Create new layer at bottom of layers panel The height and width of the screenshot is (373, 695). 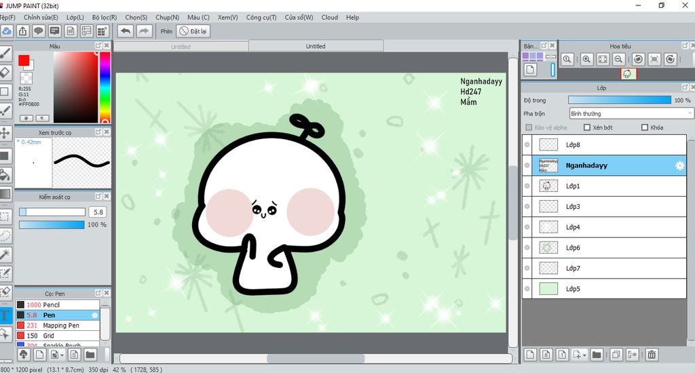tap(531, 355)
